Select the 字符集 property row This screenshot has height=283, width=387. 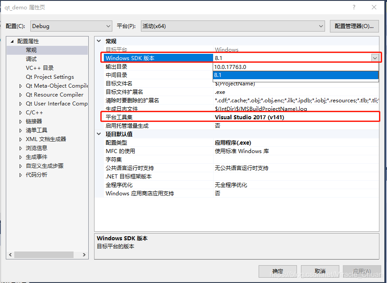(241, 160)
